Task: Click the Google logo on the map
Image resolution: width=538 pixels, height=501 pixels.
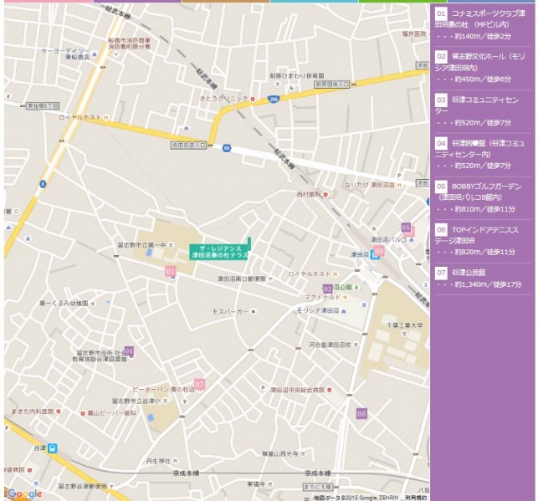Action: 25,493
